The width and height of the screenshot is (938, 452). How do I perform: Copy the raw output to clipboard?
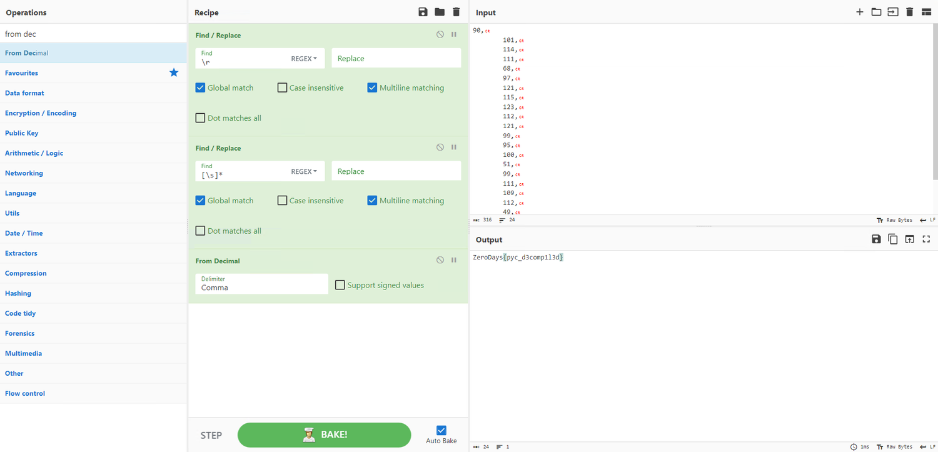coord(893,239)
